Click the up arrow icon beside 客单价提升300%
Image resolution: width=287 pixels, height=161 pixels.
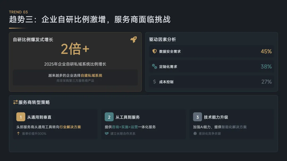[18, 133]
